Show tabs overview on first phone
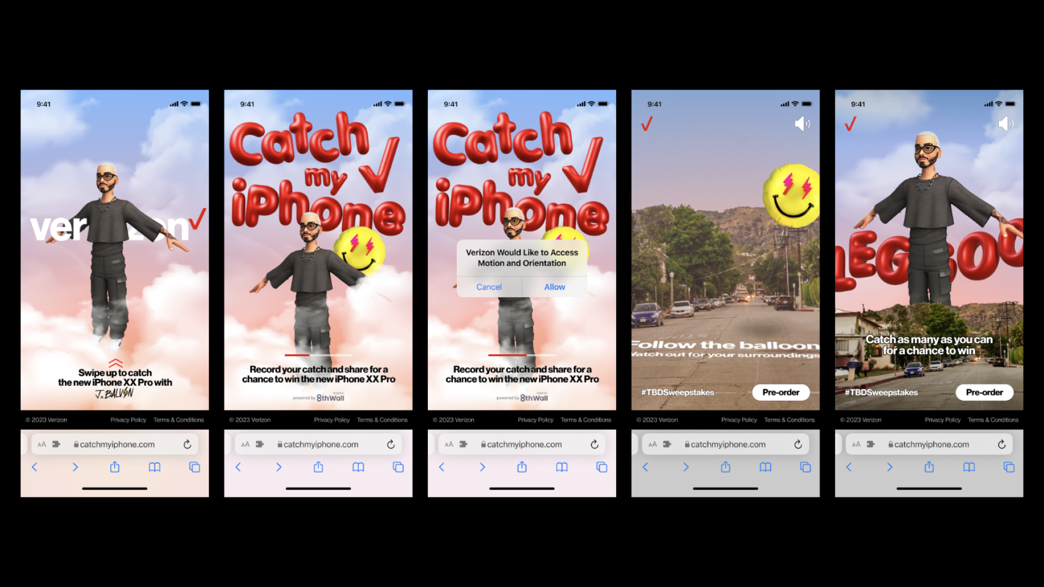The width and height of the screenshot is (1044, 587). click(195, 467)
